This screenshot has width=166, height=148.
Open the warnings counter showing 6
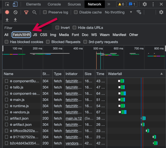121,4
